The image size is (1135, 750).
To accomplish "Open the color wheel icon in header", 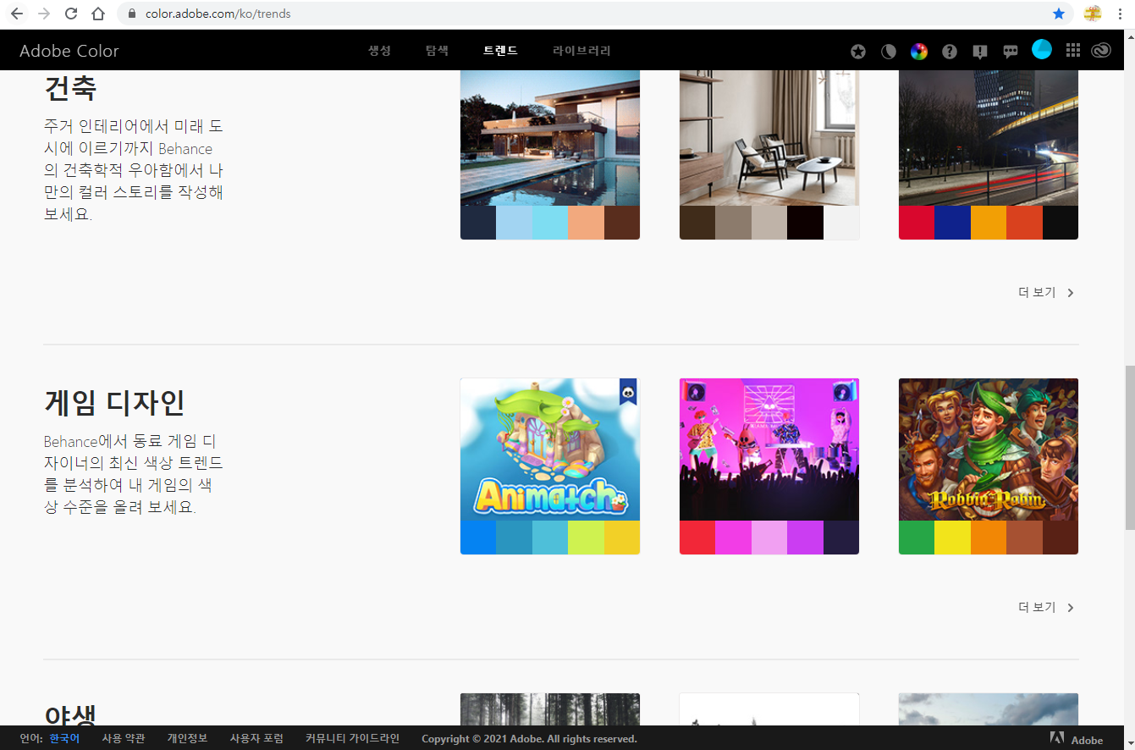I will coord(919,52).
